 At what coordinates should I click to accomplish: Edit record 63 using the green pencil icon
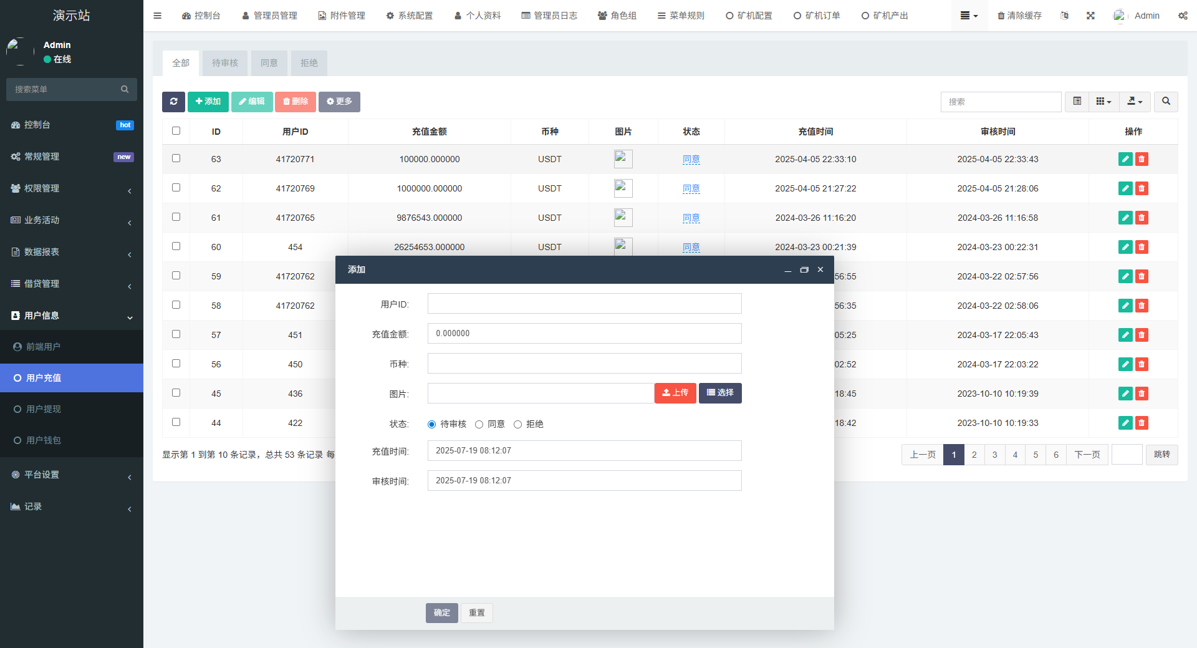(1125, 159)
